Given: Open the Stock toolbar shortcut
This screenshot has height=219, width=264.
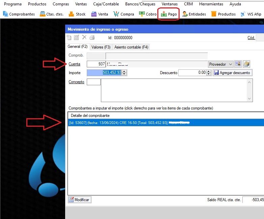Looking at the screenshot, I should pyautogui.click(x=77, y=14).
